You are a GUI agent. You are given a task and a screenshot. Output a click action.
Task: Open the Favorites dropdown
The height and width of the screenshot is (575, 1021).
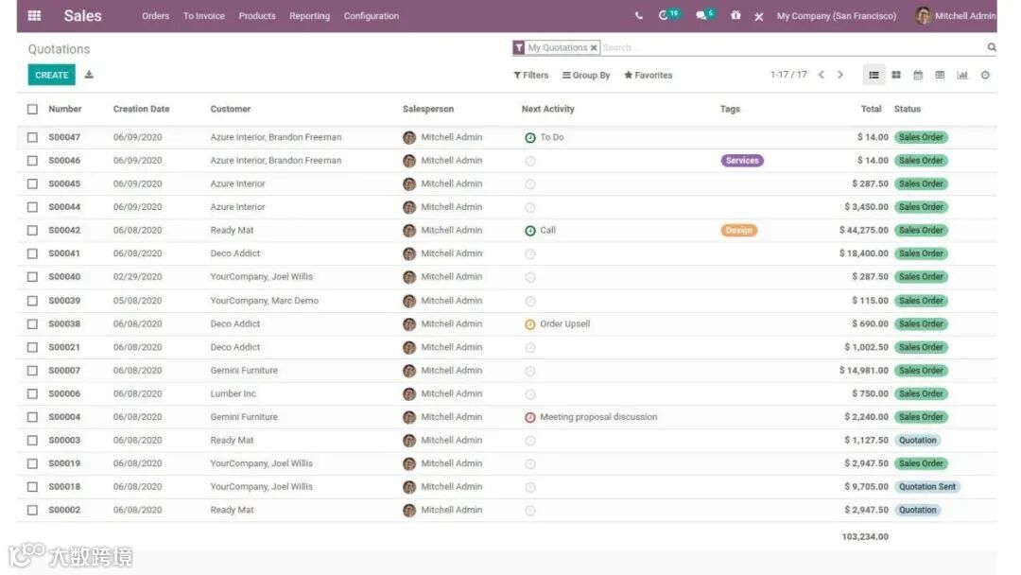[x=649, y=75]
